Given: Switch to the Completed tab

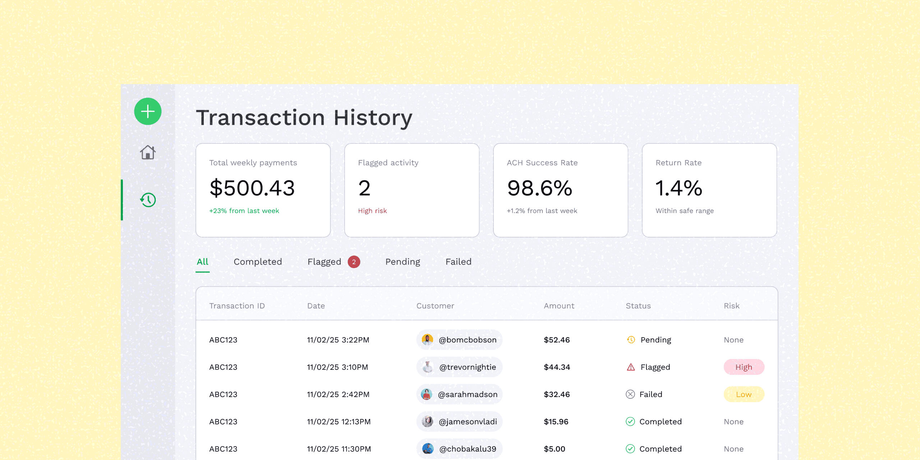Looking at the screenshot, I should click(x=258, y=262).
